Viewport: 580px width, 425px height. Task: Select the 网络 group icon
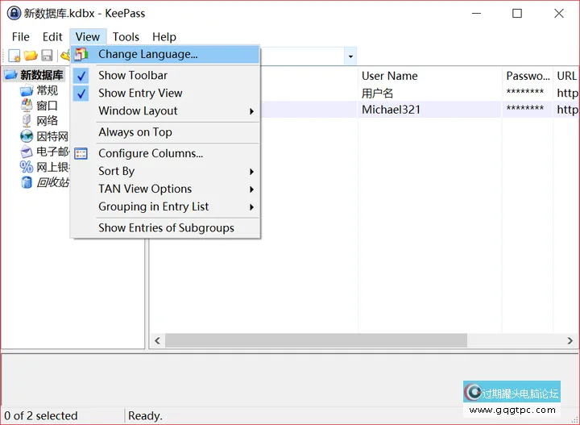tap(27, 121)
